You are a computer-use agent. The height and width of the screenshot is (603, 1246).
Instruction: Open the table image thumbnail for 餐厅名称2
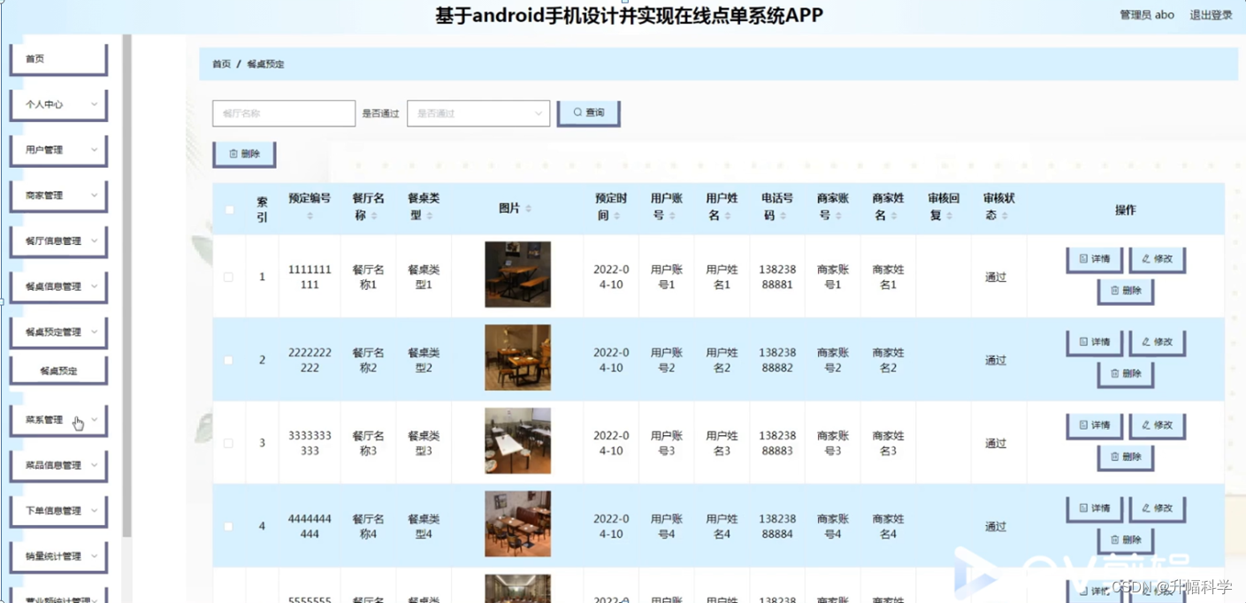pyautogui.click(x=517, y=357)
